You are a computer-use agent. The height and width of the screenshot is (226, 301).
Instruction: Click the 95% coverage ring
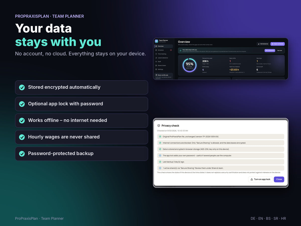tap(190, 65)
